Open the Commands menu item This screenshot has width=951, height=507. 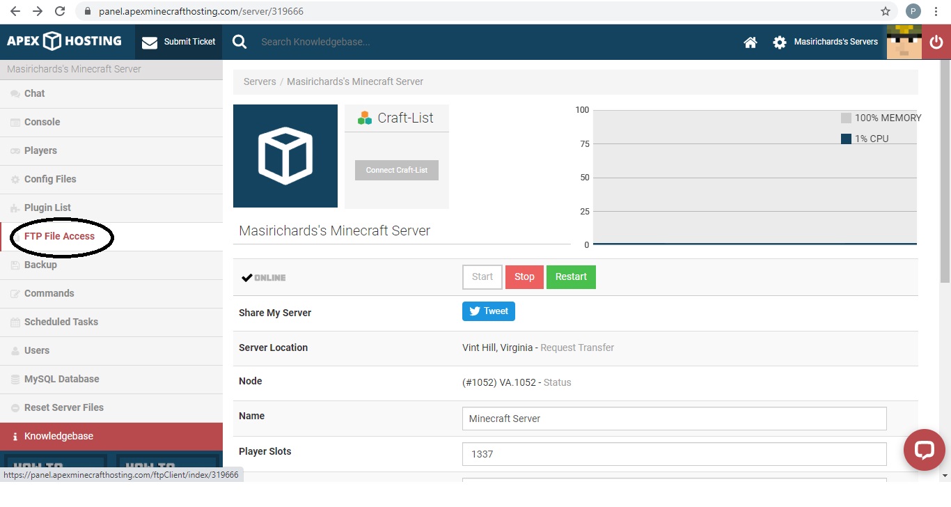111,293
